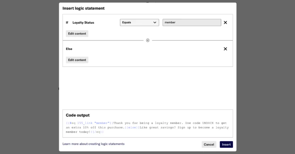Edit content for the If condition

click(x=77, y=34)
